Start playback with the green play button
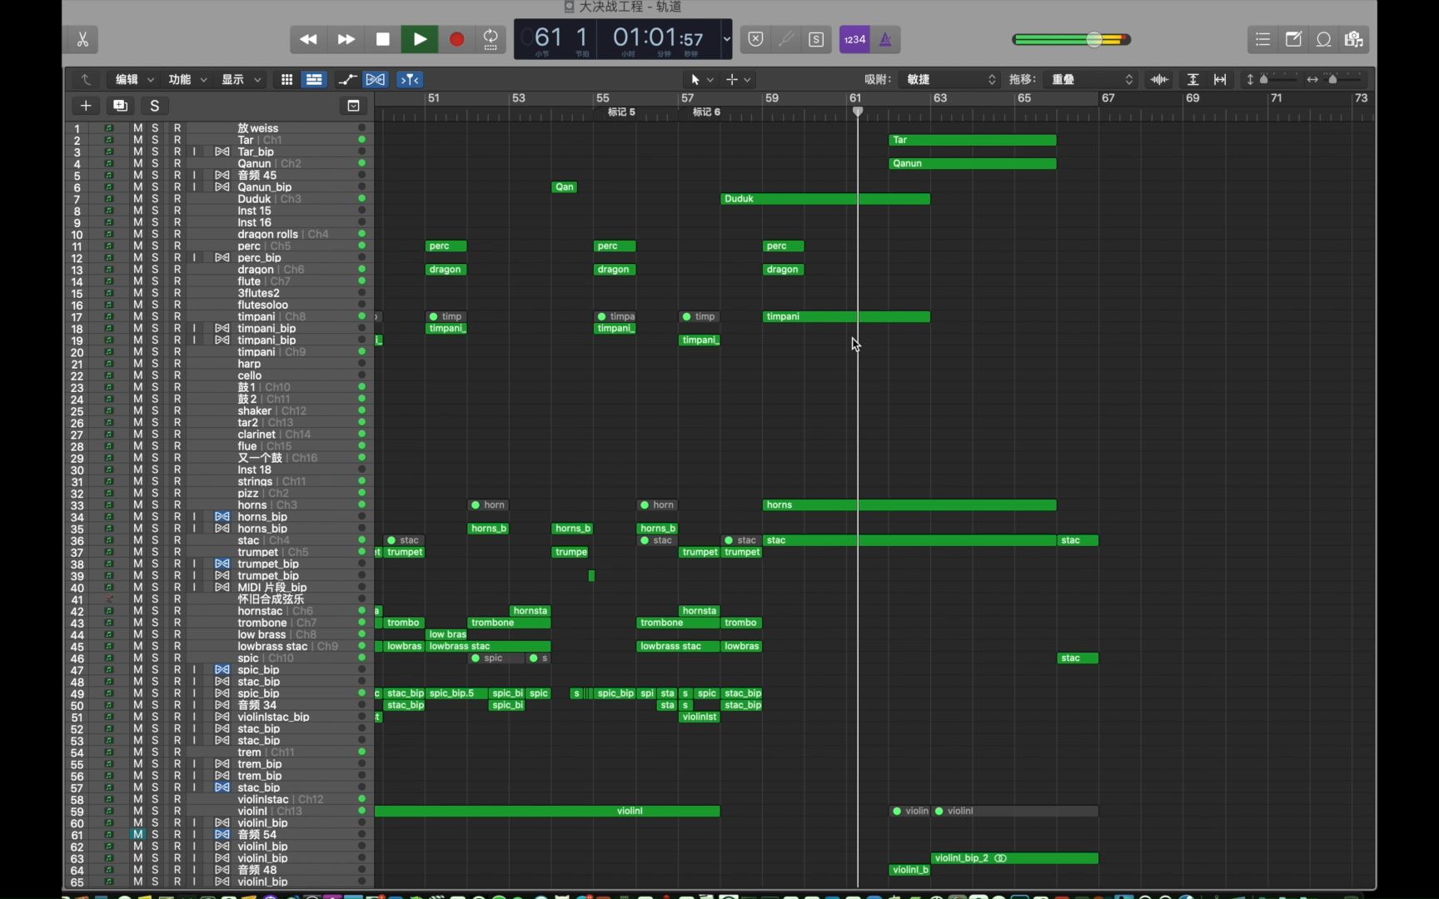This screenshot has width=1439, height=899. pos(420,39)
